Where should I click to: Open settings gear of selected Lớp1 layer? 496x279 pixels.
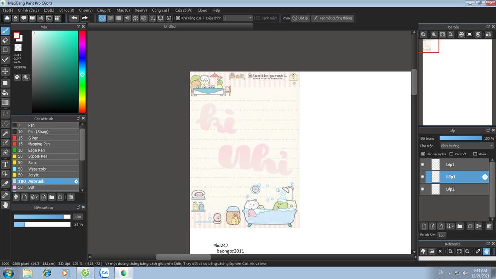[x=485, y=177]
